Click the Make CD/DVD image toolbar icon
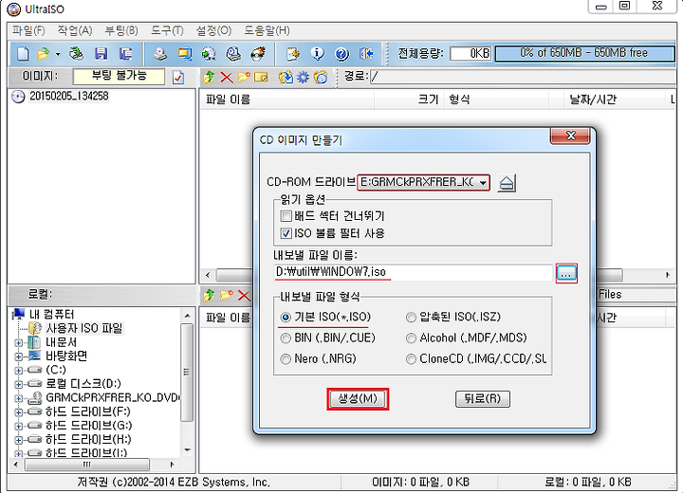 tap(160, 54)
